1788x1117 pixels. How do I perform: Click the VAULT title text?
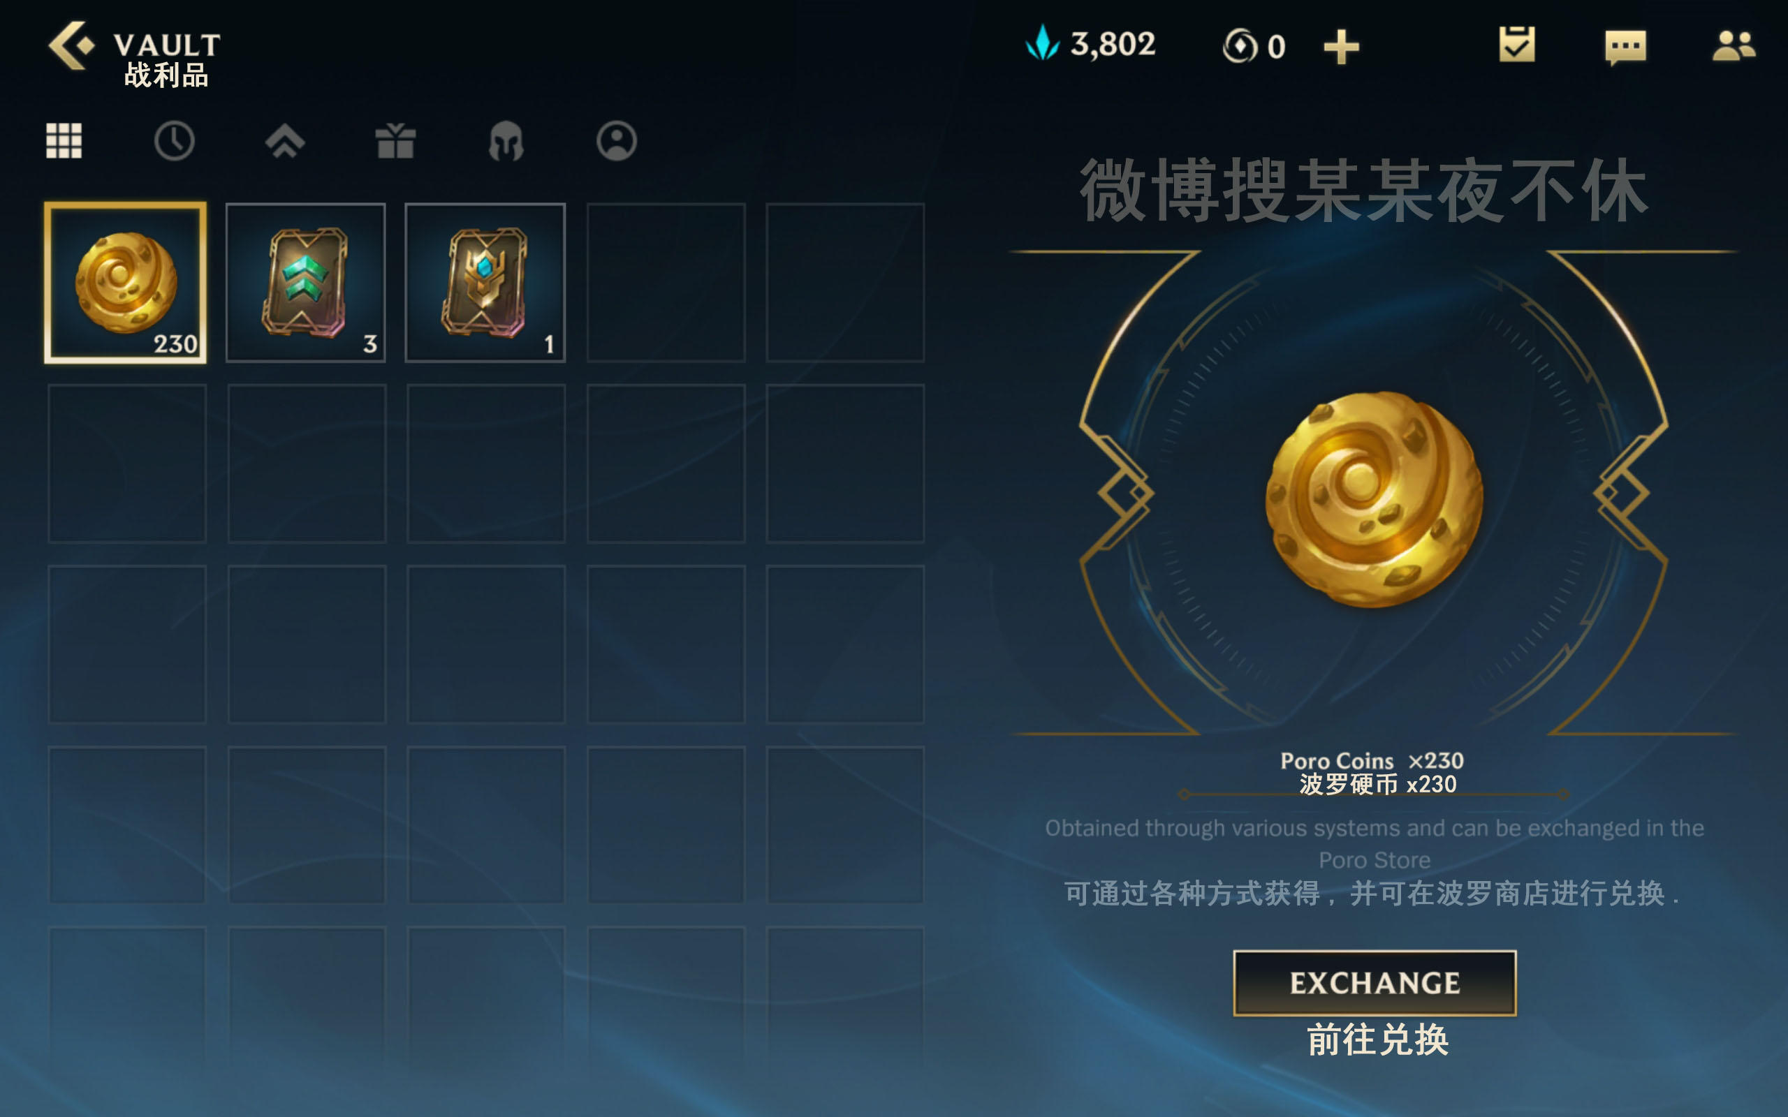(x=167, y=45)
